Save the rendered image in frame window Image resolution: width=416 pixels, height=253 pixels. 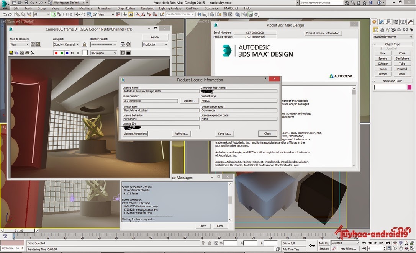click(x=11, y=53)
